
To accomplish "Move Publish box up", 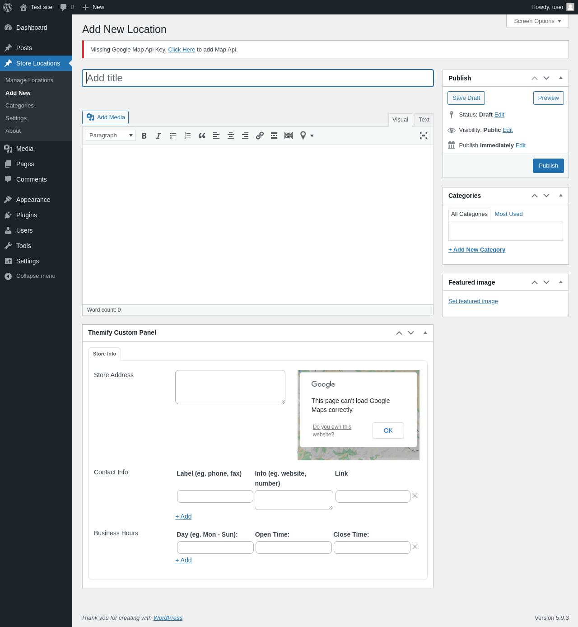I will pyautogui.click(x=535, y=78).
